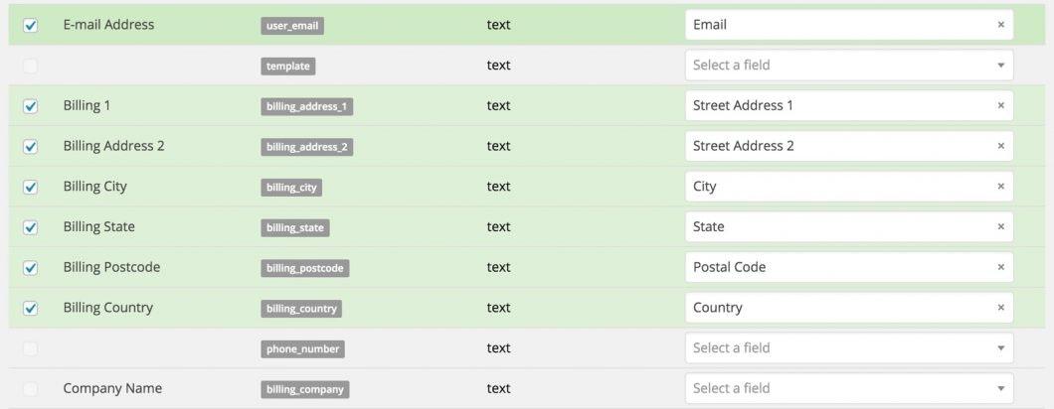Clear the Country field selection
The height and width of the screenshot is (409, 1054).
1000,308
